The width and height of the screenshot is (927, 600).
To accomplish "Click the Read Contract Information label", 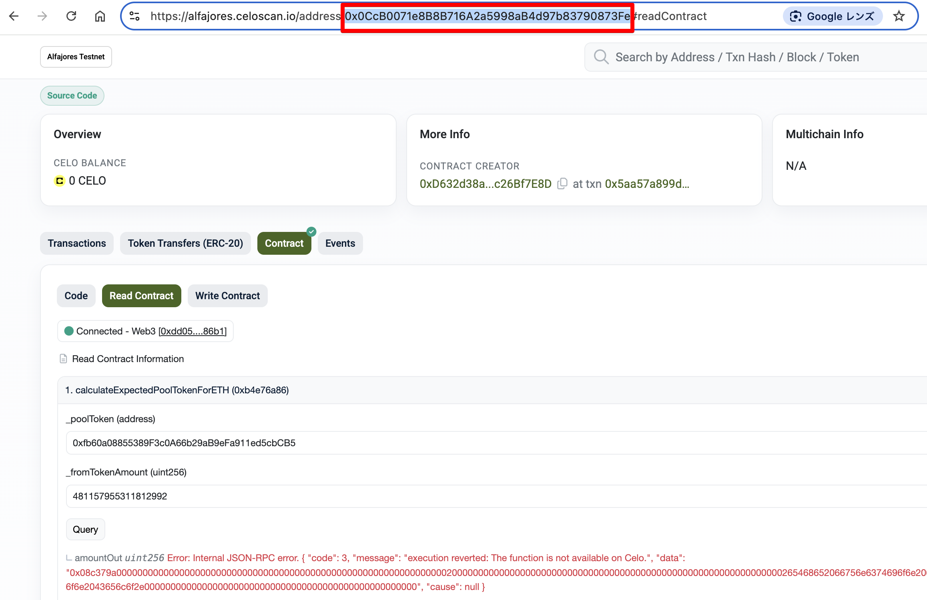I will 128,359.
